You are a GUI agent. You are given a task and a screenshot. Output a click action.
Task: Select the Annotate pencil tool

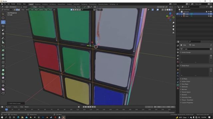coord(3,38)
